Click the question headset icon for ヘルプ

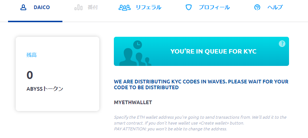257,7
